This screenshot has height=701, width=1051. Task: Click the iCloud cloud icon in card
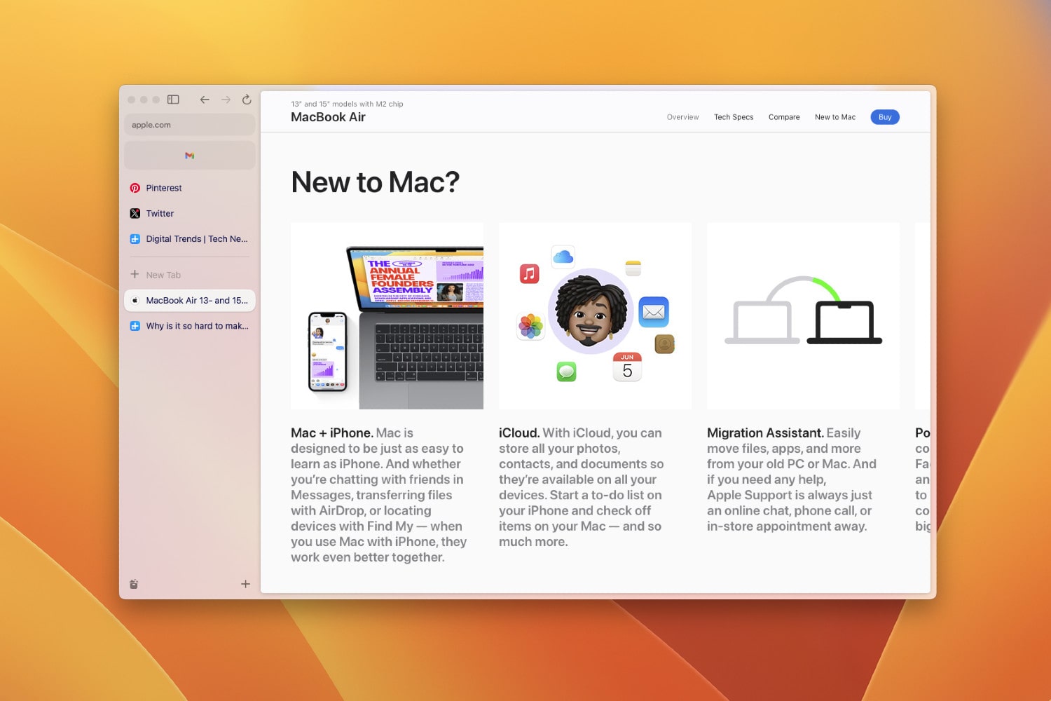pyautogui.click(x=563, y=257)
